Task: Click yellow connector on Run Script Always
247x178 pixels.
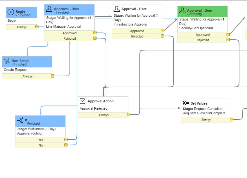Action: (x=53, y=76)
